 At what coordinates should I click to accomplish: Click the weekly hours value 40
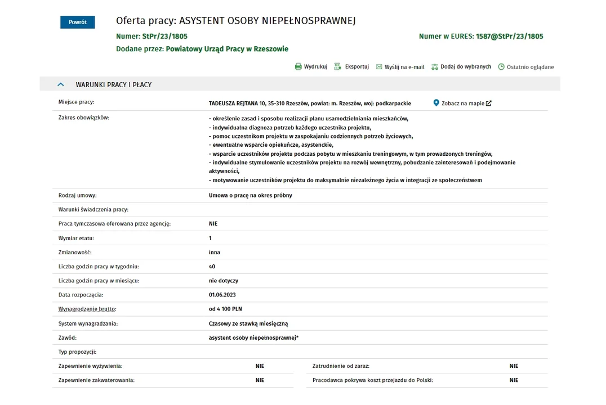click(212, 267)
